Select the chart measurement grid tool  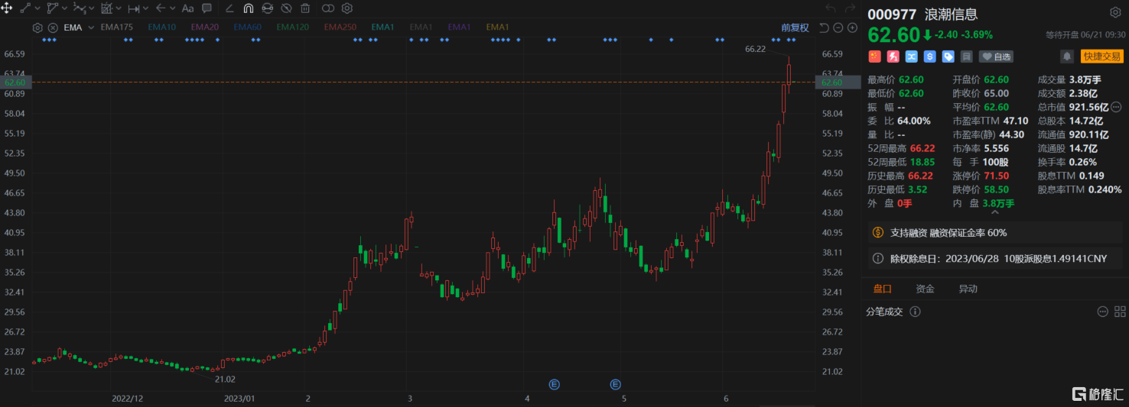point(106,8)
